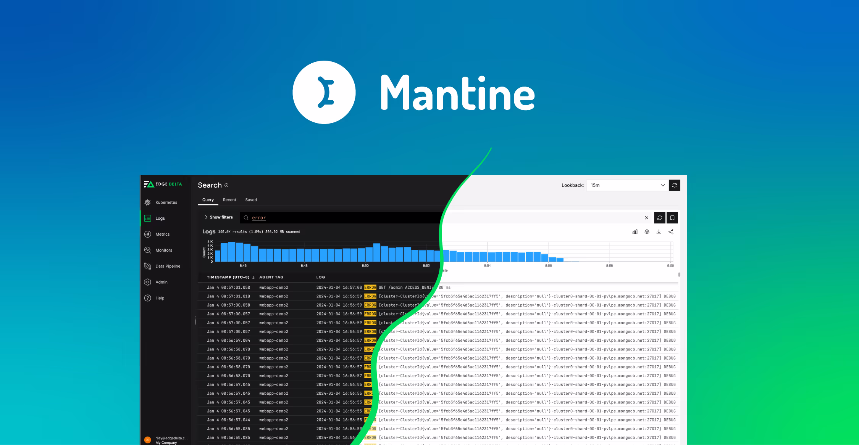This screenshot has width=859, height=445.
Task: Bookmark the current query
Action: coord(672,218)
